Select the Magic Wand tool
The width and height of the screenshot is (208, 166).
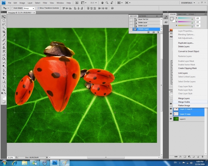pos(4,28)
